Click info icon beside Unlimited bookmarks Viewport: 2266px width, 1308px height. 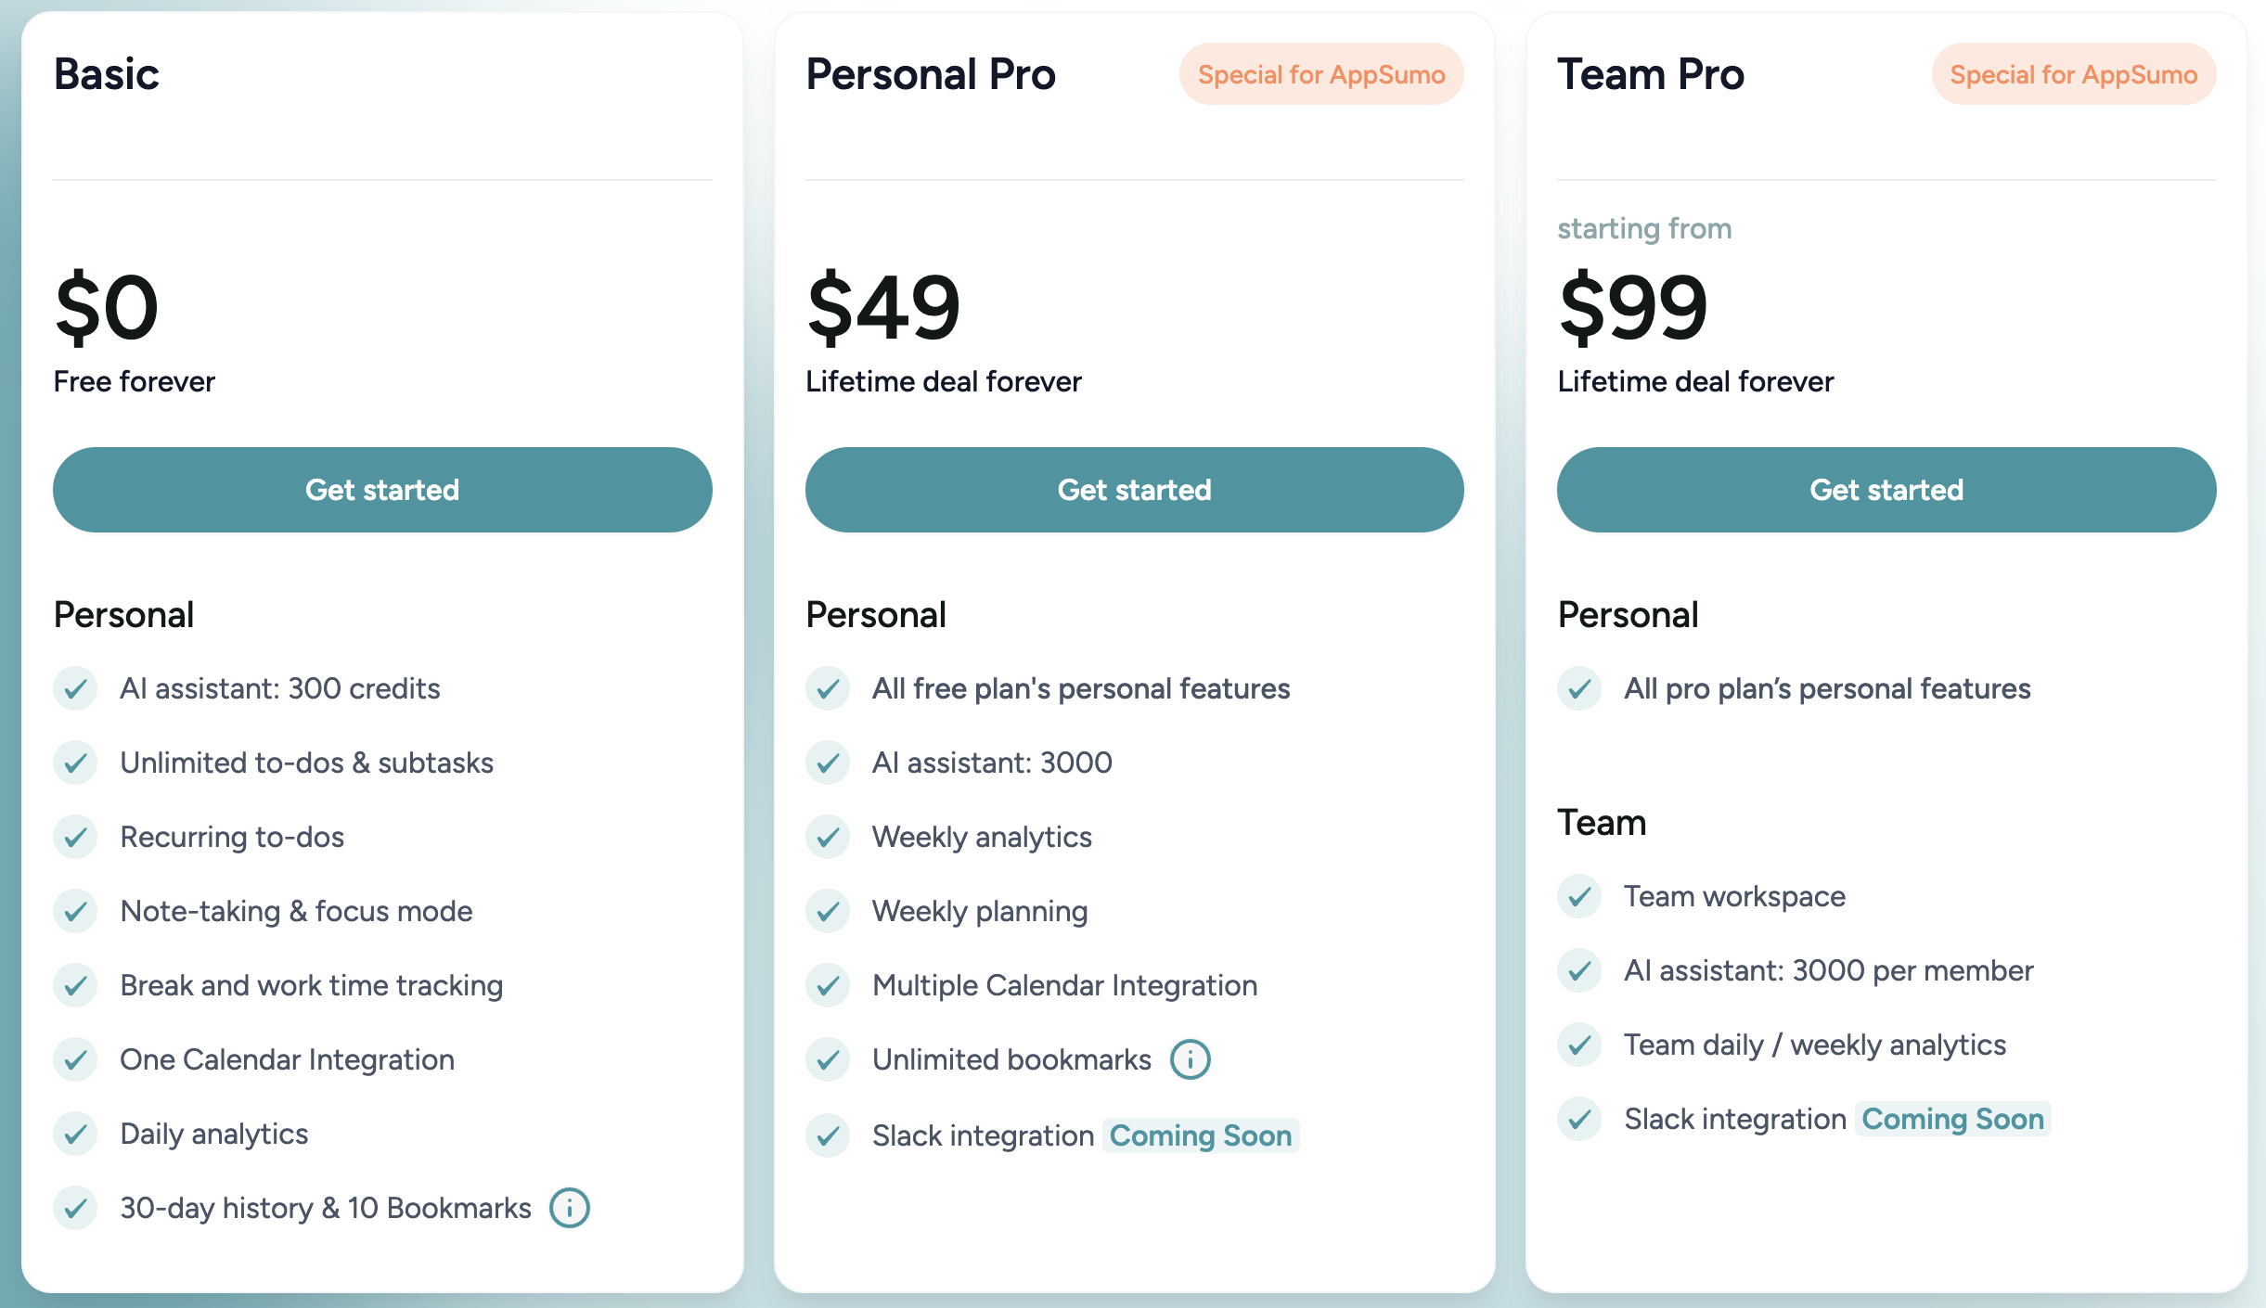click(x=1191, y=1059)
